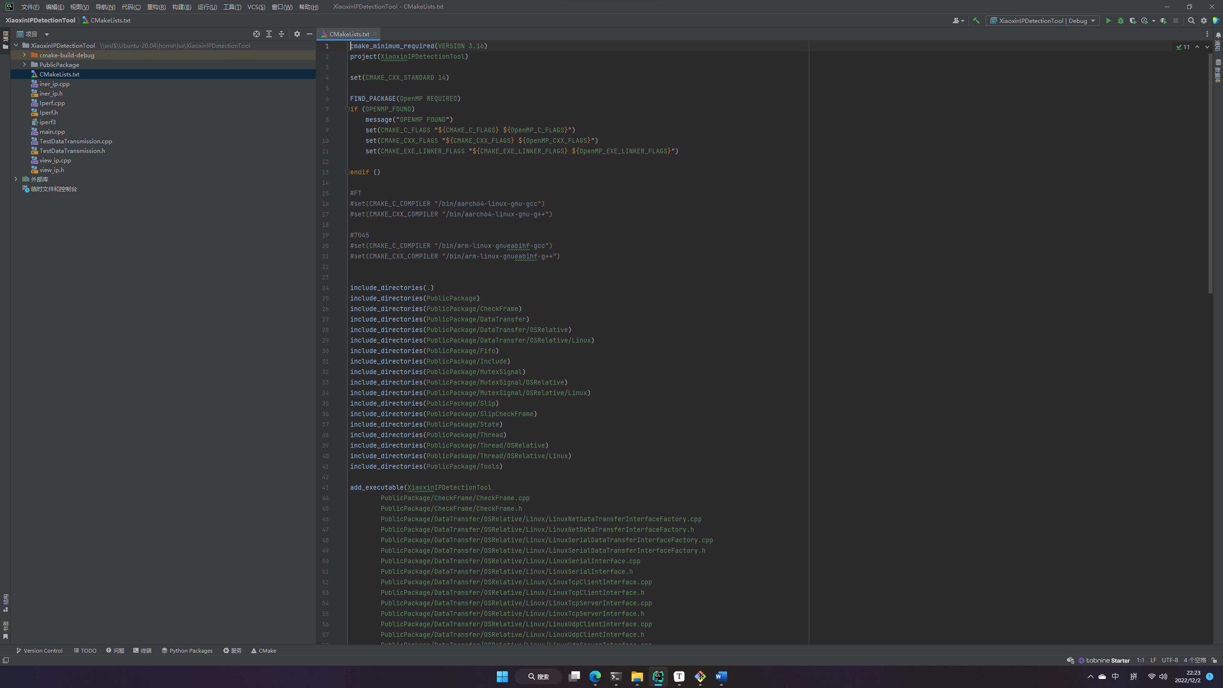Click the inspections checkmark 11 widget
Screen dimensions: 1223x688
[1183, 47]
